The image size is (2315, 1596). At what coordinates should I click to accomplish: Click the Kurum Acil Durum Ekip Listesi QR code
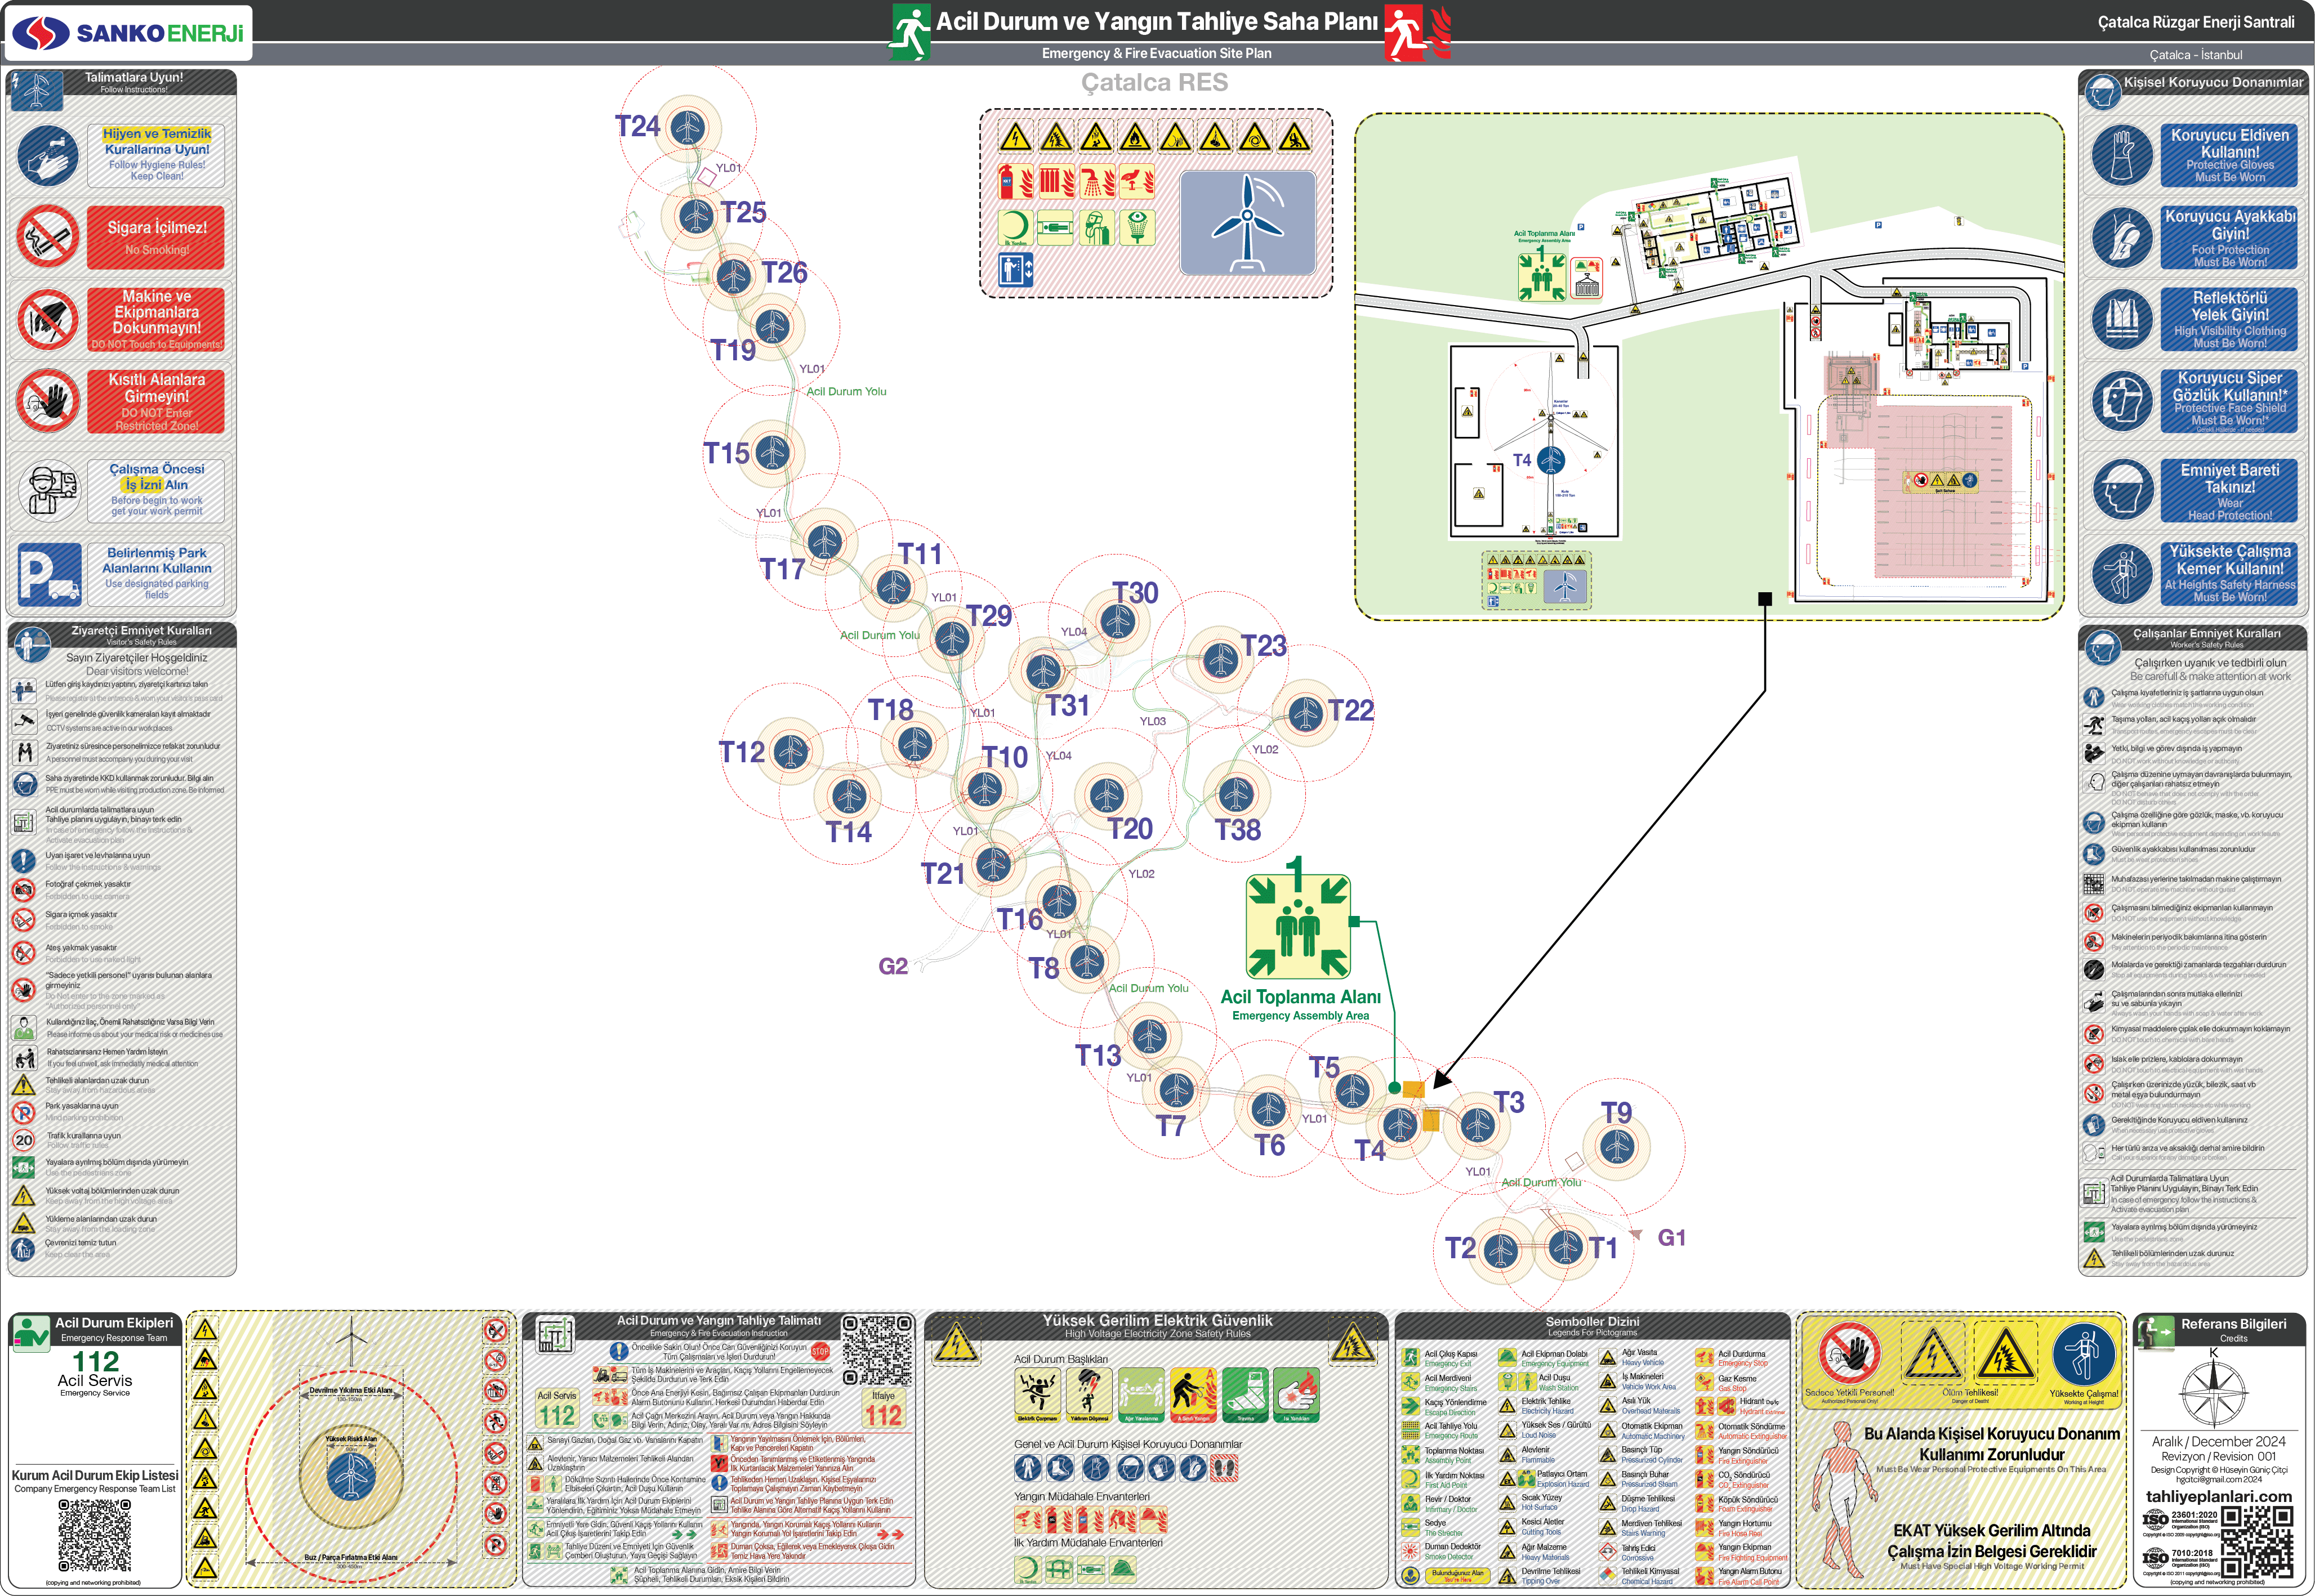click(94, 1536)
